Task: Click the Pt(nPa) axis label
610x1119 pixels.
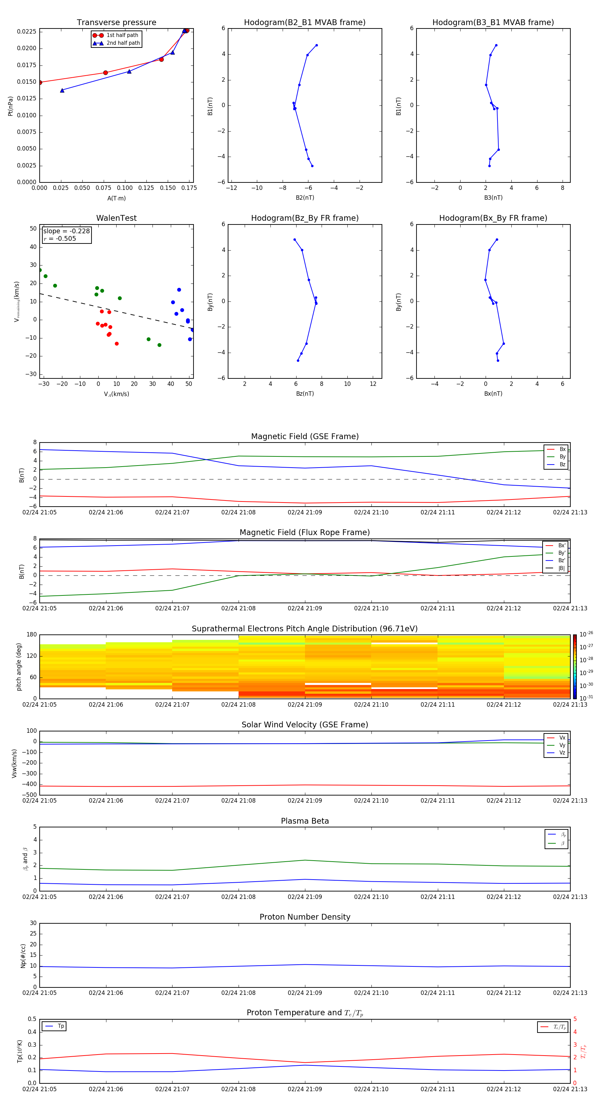Action: click(11, 105)
